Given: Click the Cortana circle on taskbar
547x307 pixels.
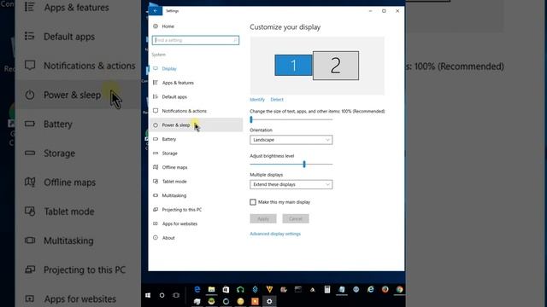Looking at the screenshot, I should tap(162, 295).
